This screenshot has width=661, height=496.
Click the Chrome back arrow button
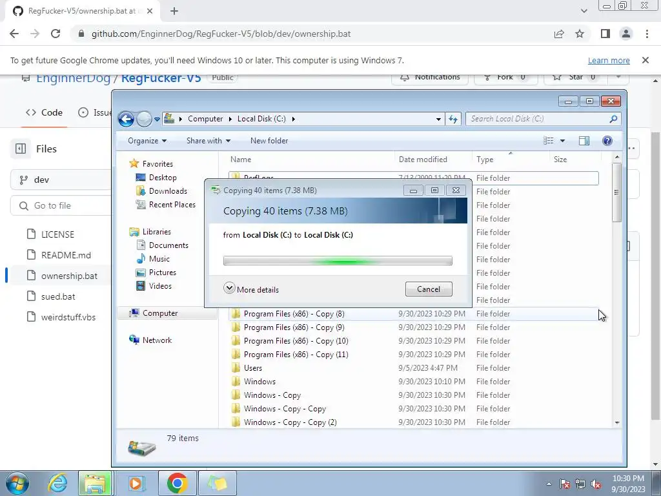pos(14,34)
